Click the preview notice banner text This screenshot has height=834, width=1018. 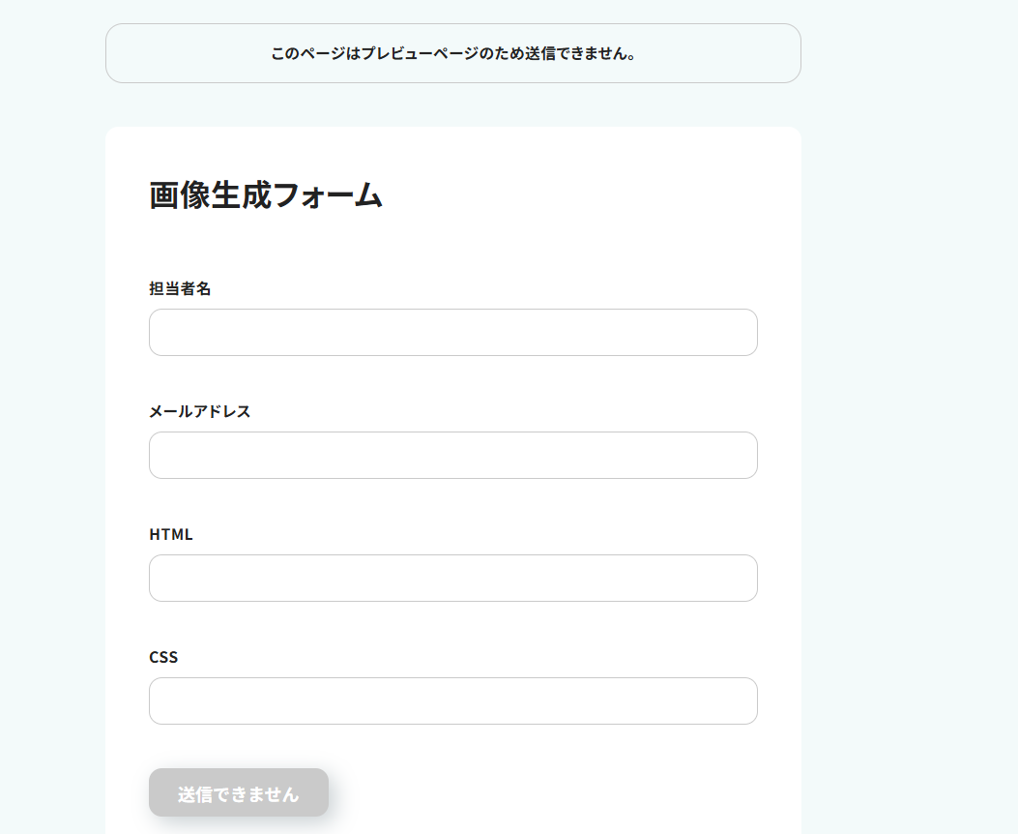pyautogui.click(x=452, y=53)
